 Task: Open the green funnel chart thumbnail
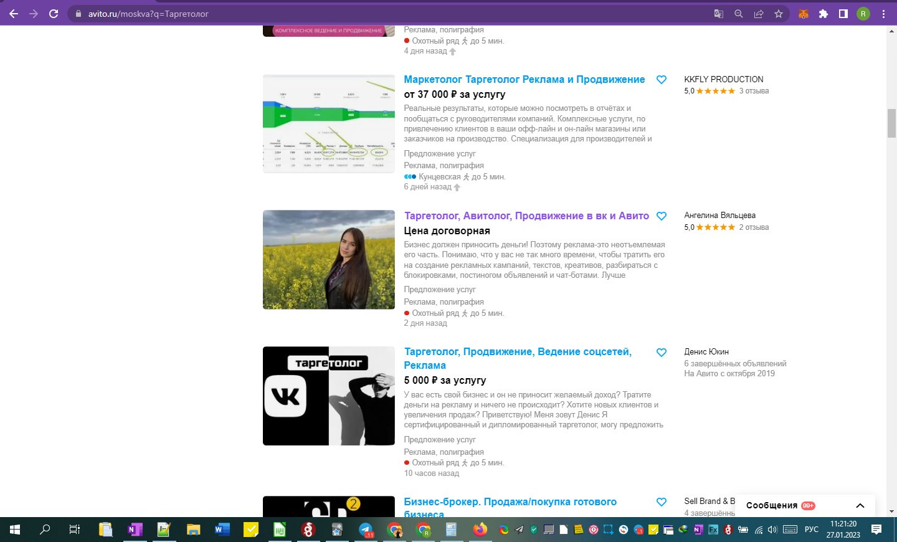(329, 124)
